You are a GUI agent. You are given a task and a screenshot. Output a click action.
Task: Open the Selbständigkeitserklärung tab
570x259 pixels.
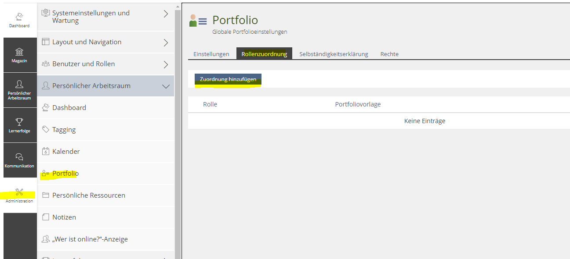tap(334, 54)
